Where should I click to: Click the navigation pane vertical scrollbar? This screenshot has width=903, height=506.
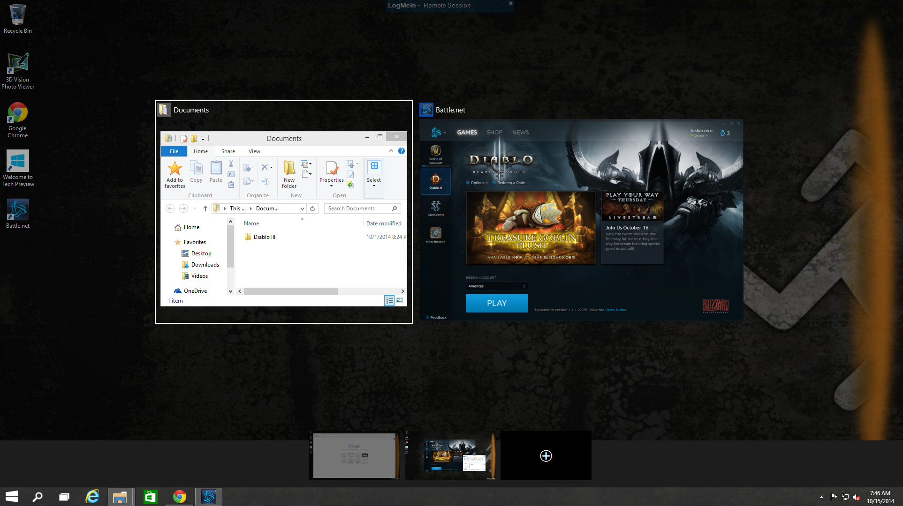[x=230, y=246]
